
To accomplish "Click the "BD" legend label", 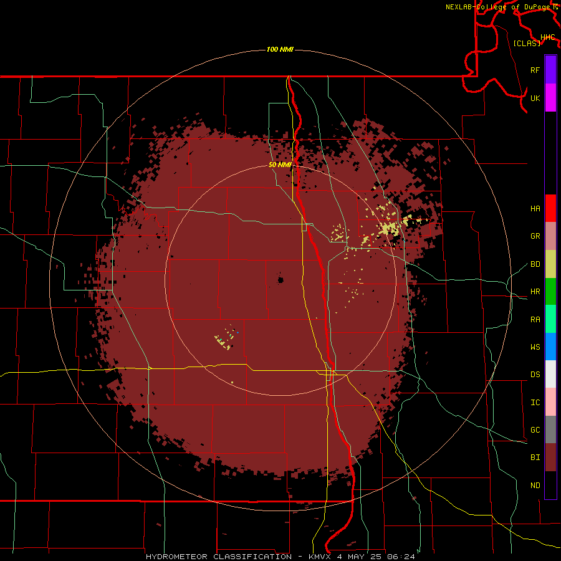I will click(x=535, y=264).
